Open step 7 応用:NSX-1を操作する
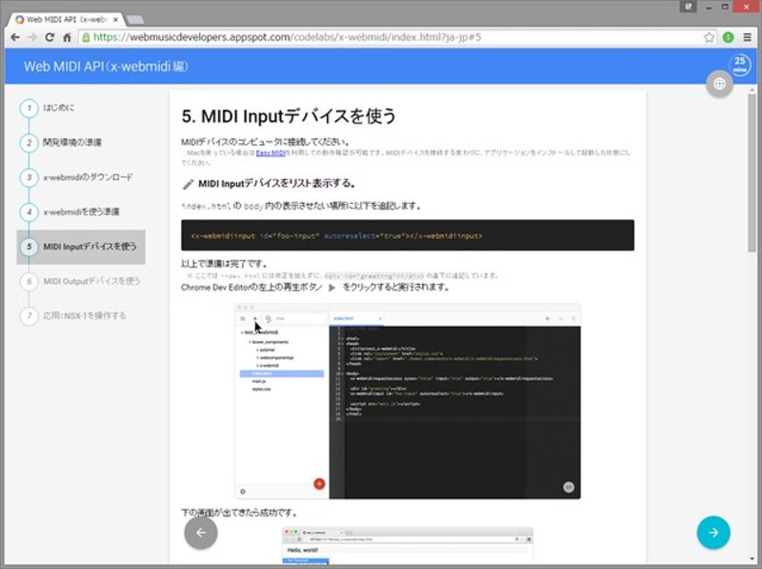Screen dimensions: 762x569 73,315
